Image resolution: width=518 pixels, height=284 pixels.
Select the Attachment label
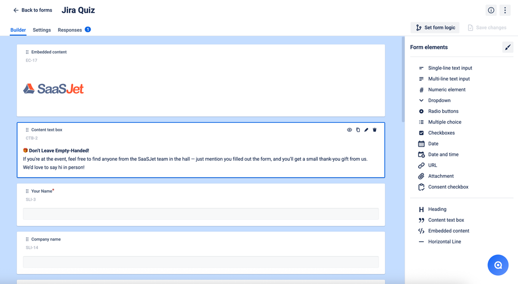[x=441, y=176]
